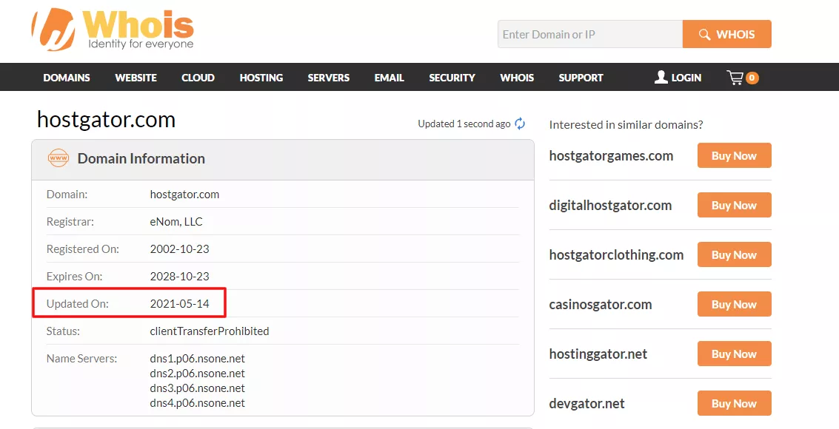Click the hostgatorclothing.com domain text

click(x=616, y=255)
